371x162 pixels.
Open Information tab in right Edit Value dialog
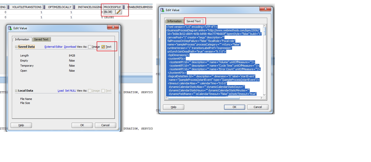click(174, 21)
